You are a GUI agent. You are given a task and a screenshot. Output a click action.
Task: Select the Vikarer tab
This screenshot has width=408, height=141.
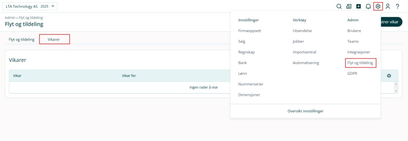[54, 39]
